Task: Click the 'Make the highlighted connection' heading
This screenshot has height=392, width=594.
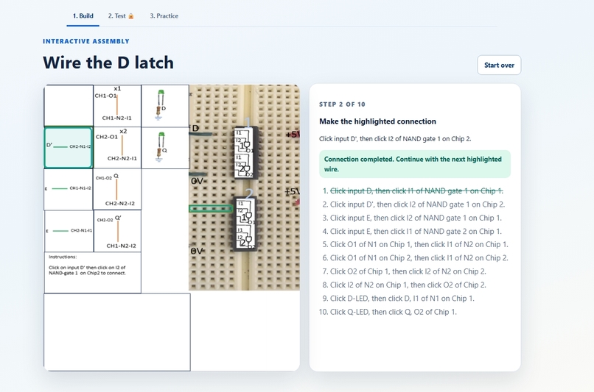Action: pyautogui.click(x=377, y=121)
